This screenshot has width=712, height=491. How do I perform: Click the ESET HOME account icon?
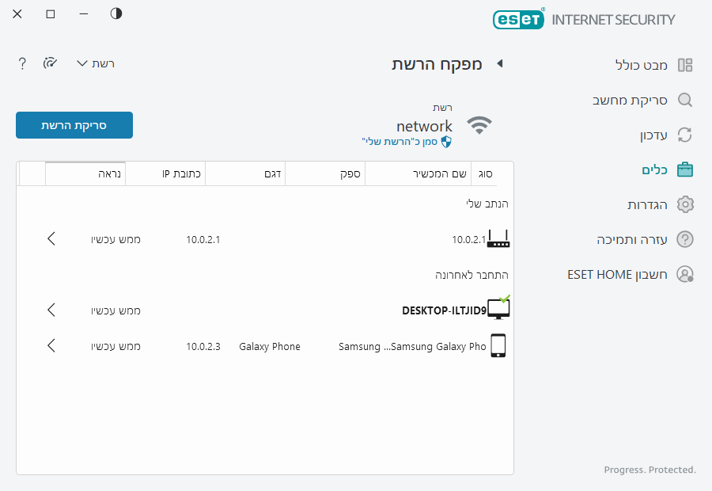tap(685, 274)
